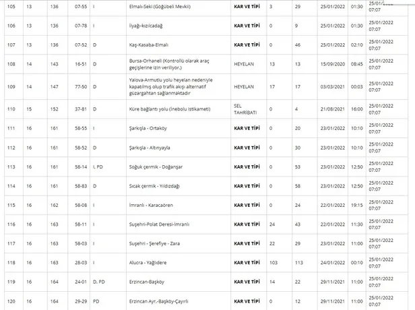The height and width of the screenshot is (310, 415).
Task: Click row number 120 cell
Action: click(10, 301)
